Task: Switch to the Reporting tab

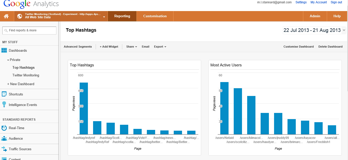Action: tap(122, 16)
